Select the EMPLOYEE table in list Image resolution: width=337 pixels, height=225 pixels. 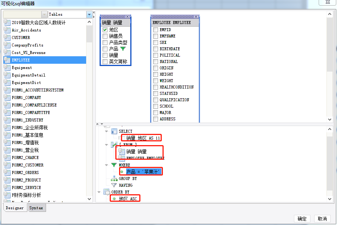(45, 60)
